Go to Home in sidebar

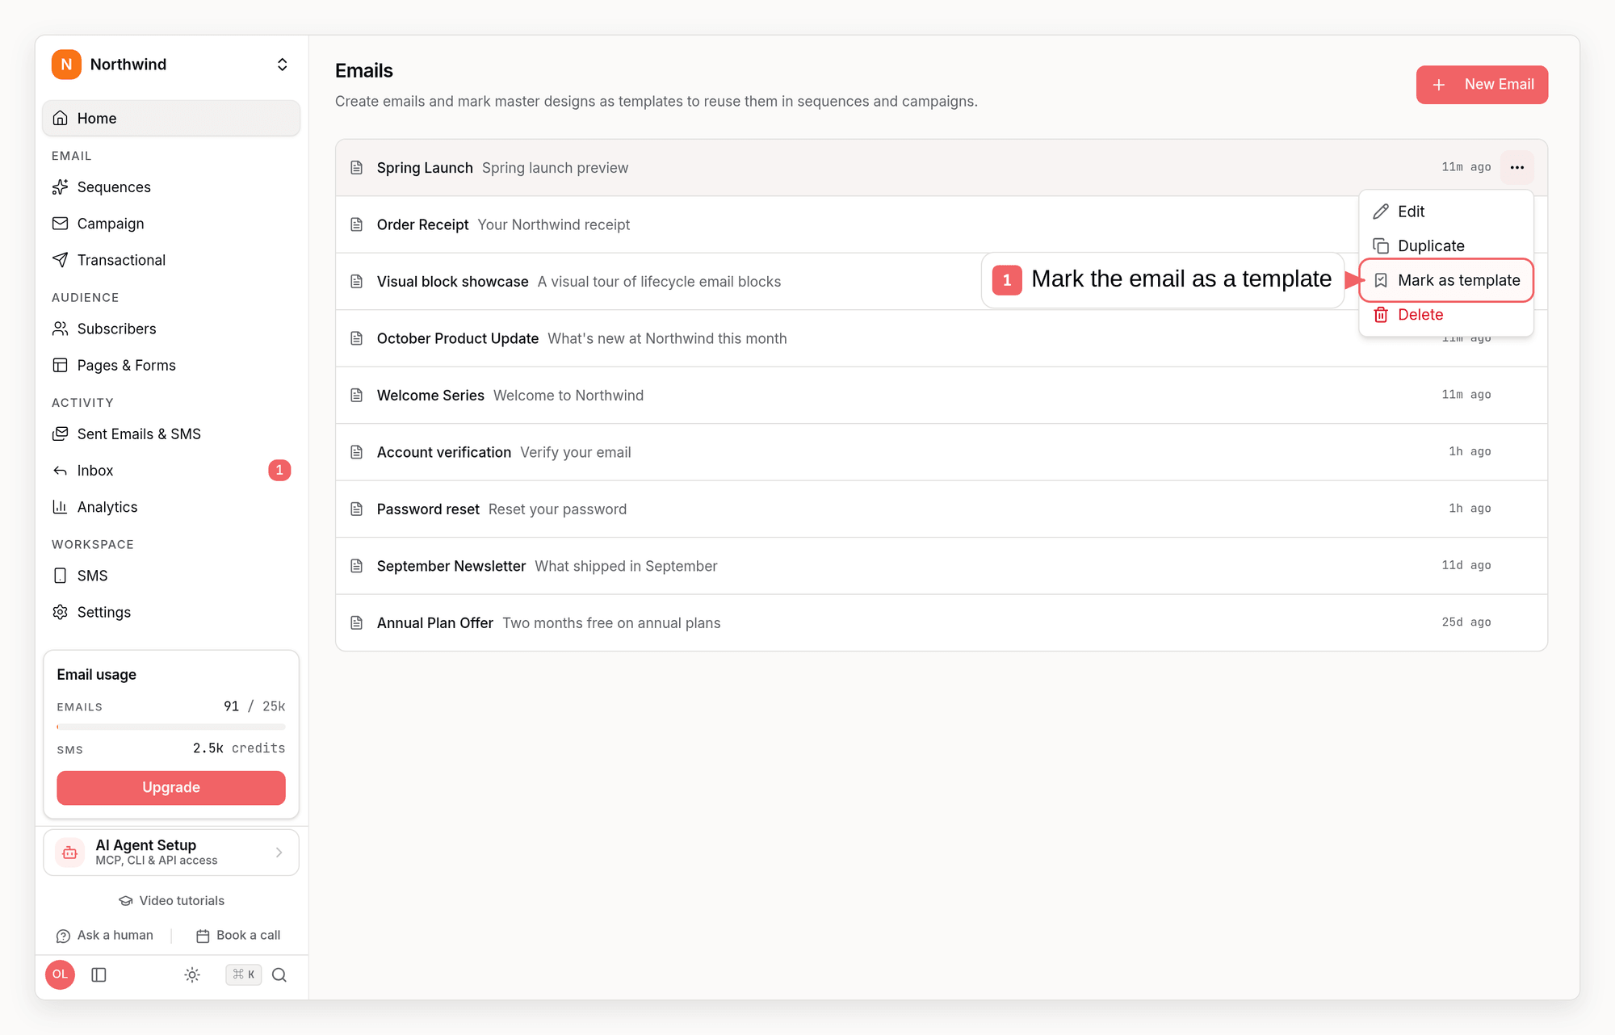(171, 119)
